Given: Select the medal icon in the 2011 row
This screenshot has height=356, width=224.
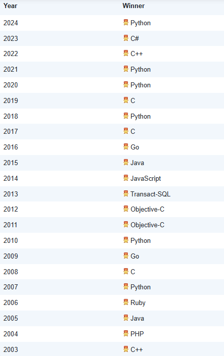Looking at the screenshot, I should tap(126, 224).
